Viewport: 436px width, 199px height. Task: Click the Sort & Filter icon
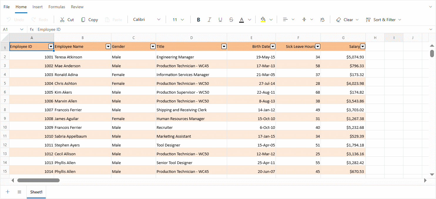click(368, 20)
